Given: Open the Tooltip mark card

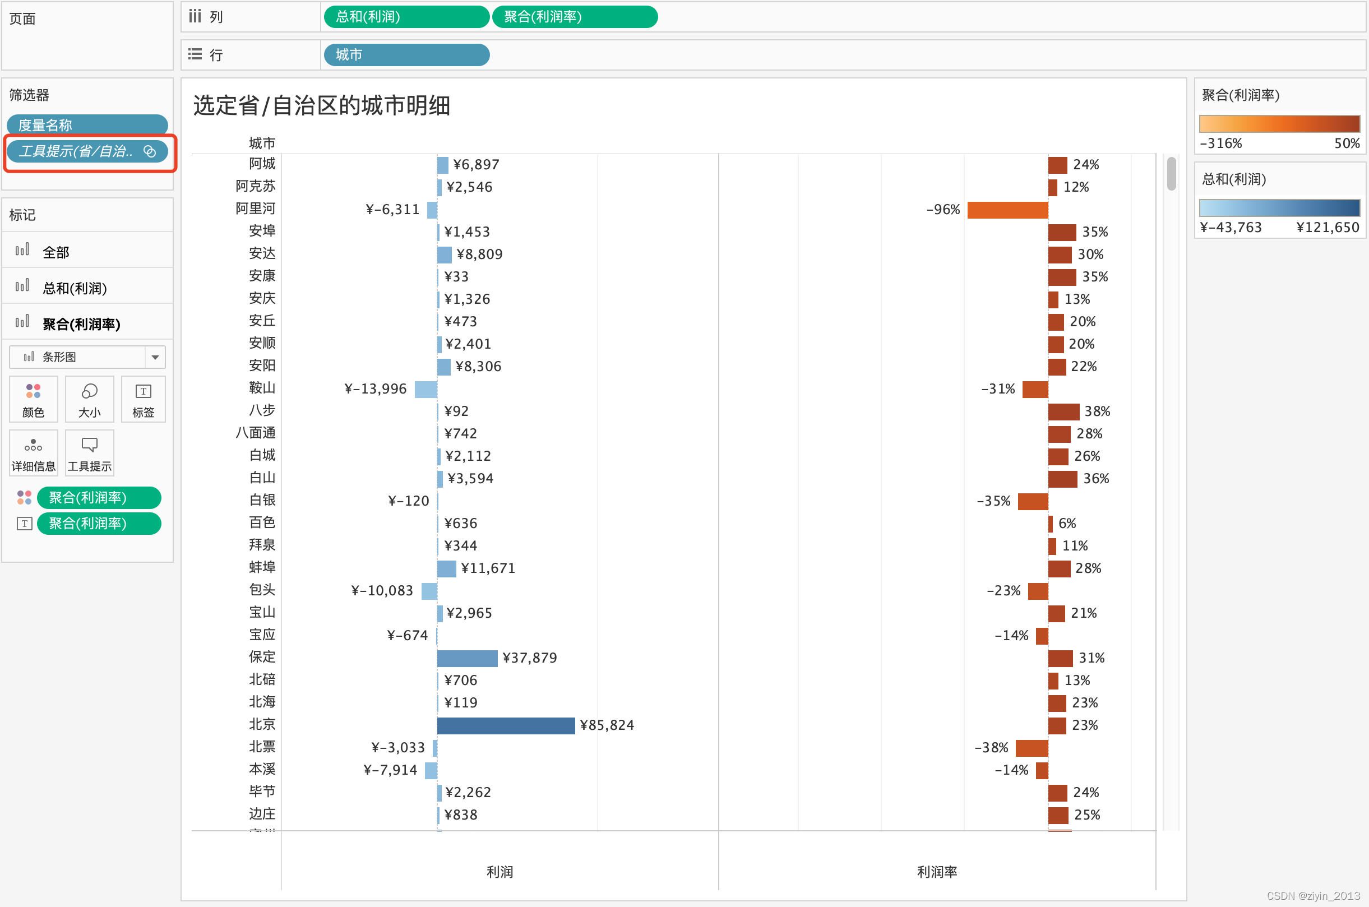Looking at the screenshot, I should (x=89, y=453).
